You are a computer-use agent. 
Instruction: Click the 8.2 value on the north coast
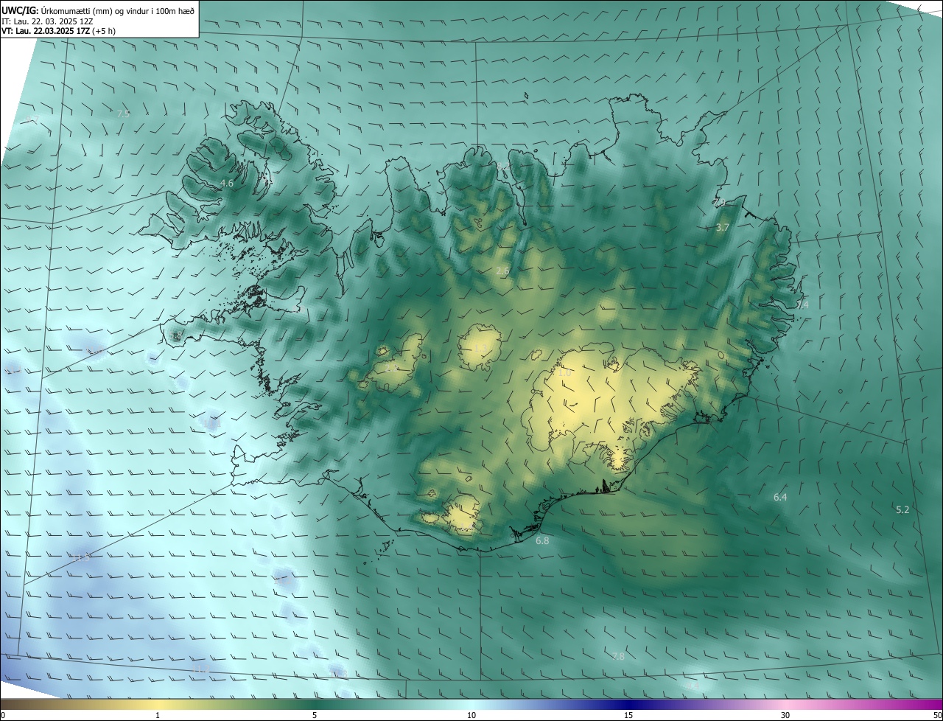pos(502,166)
